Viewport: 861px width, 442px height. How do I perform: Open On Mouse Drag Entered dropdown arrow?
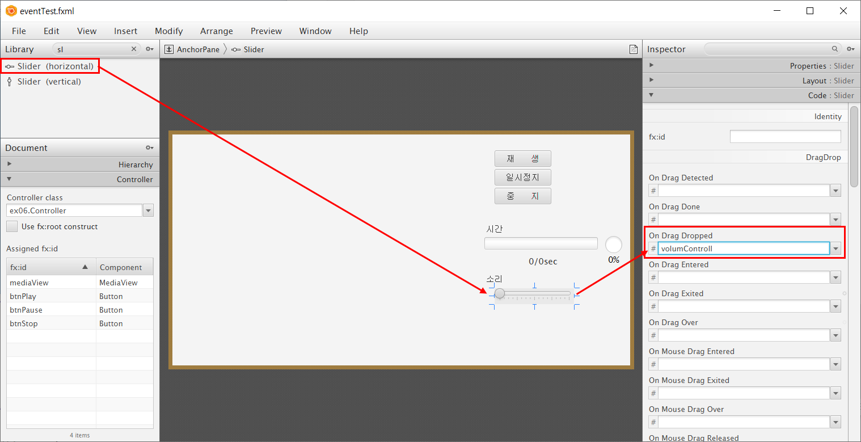(x=835, y=364)
